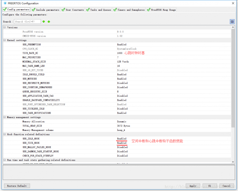Image resolution: width=238 pixels, height=191 pixels.
Task: Select the CMSIS-RTOS version row
Action: tap(117, 36)
